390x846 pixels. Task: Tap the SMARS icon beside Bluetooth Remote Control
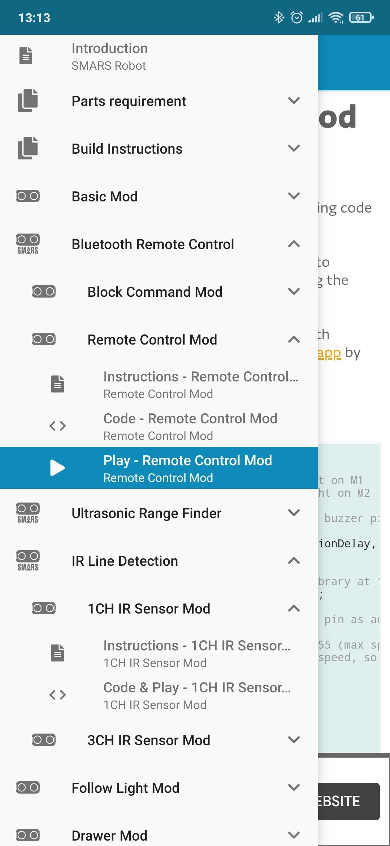28,244
